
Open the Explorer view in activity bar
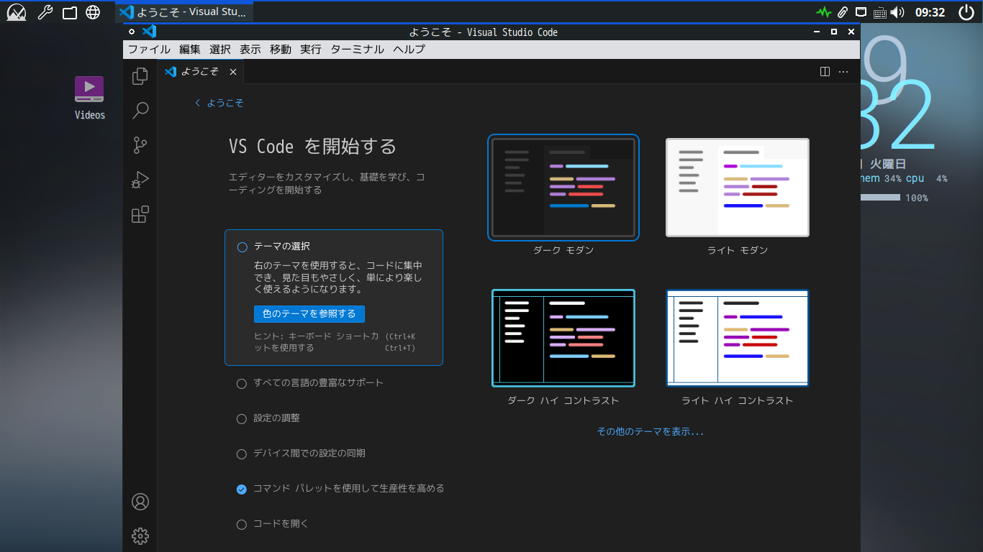point(140,75)
